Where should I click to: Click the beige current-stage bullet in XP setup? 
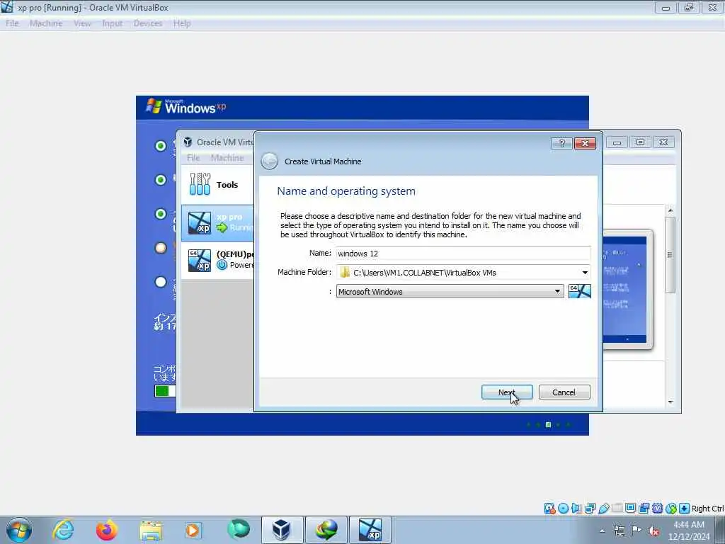click(161, 248)
